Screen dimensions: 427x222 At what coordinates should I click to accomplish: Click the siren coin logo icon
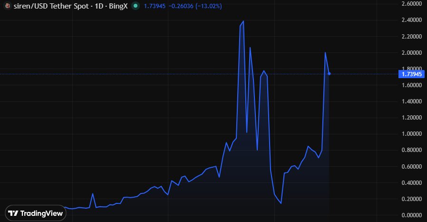click(x=8, y=6)
